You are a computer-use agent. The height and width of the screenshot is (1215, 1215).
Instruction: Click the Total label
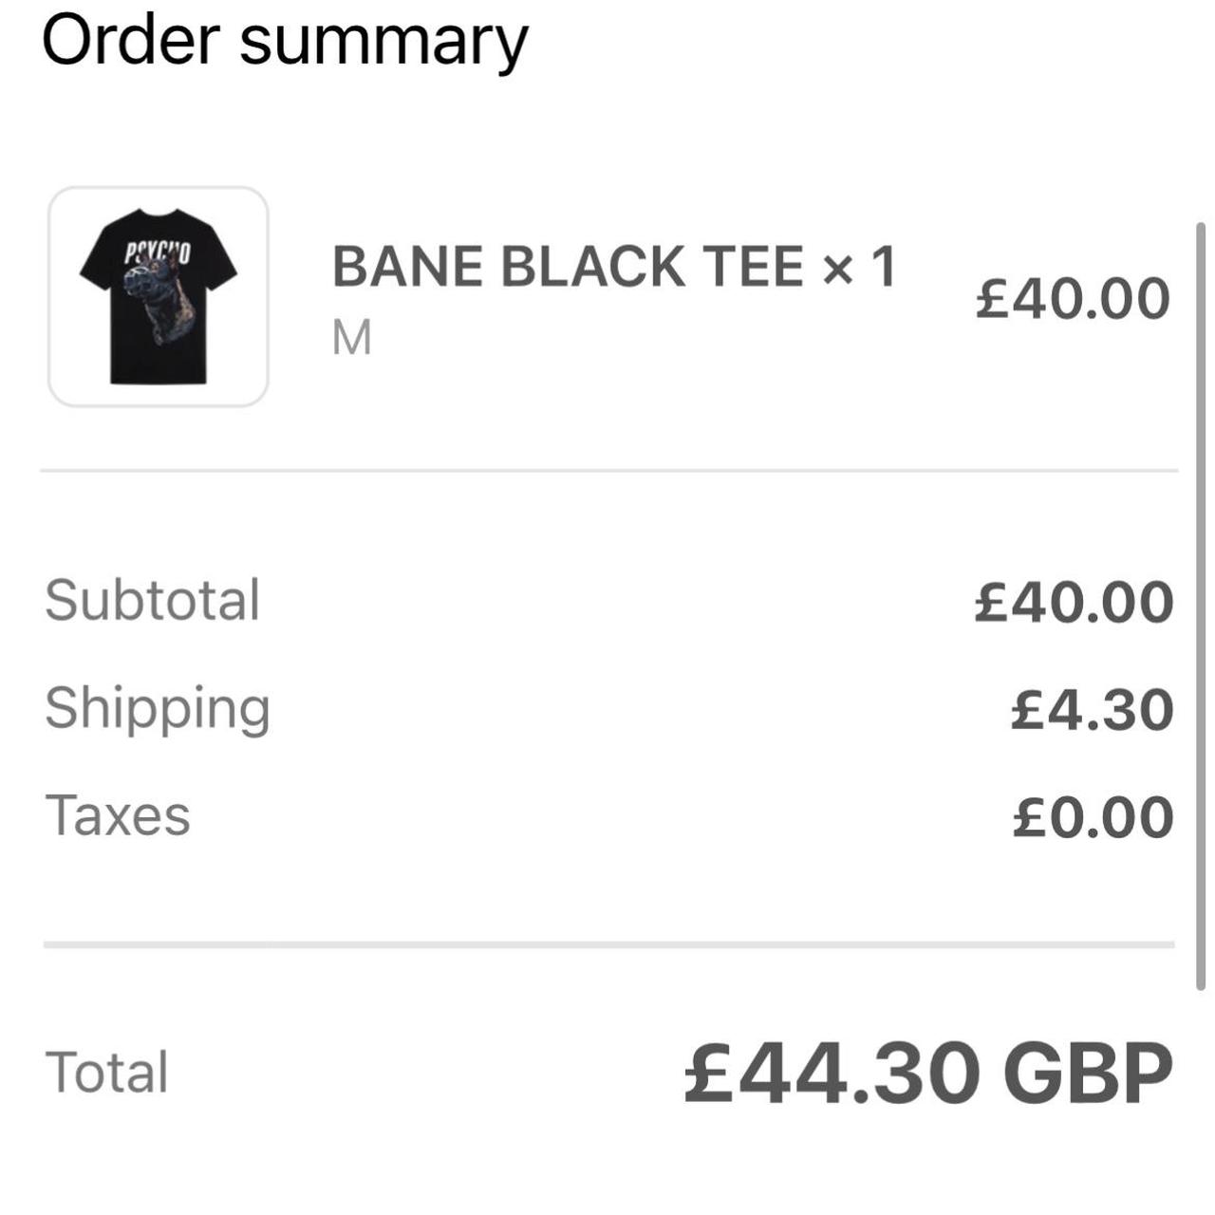107,1070
